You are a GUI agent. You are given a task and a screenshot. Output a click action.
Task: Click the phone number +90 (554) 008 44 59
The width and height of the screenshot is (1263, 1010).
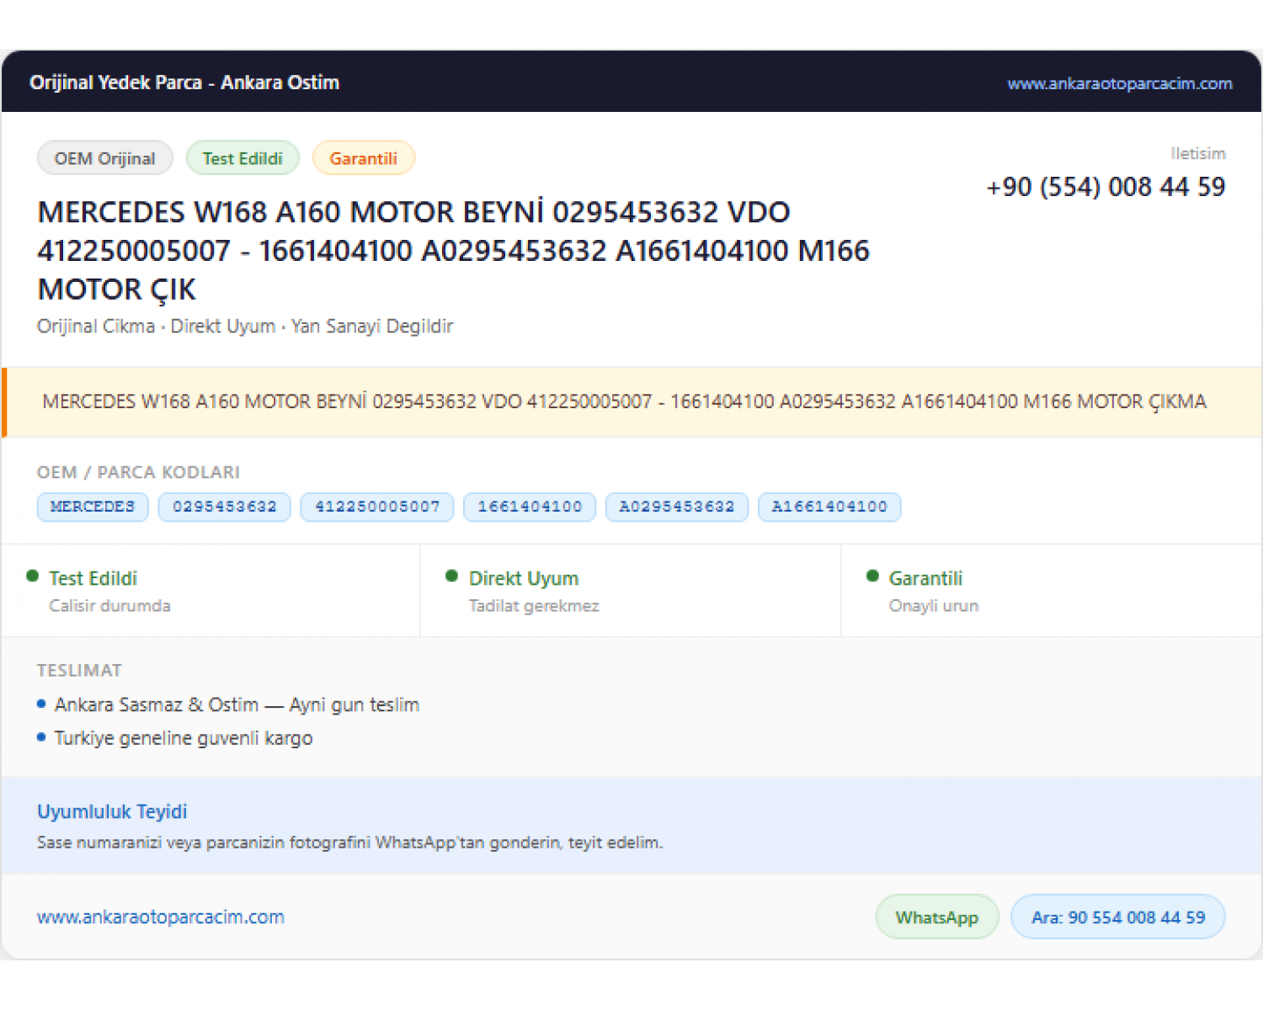tap(1106, 187)
